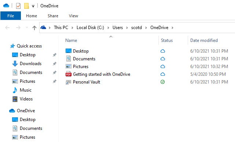Open Downloads under Quick access
235x142 pixels.
point(30,64)
